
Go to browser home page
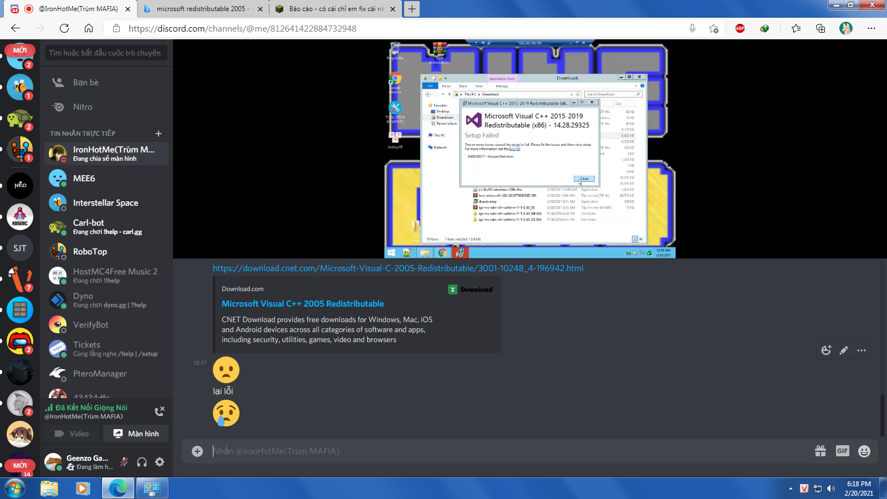coord(89,28)
